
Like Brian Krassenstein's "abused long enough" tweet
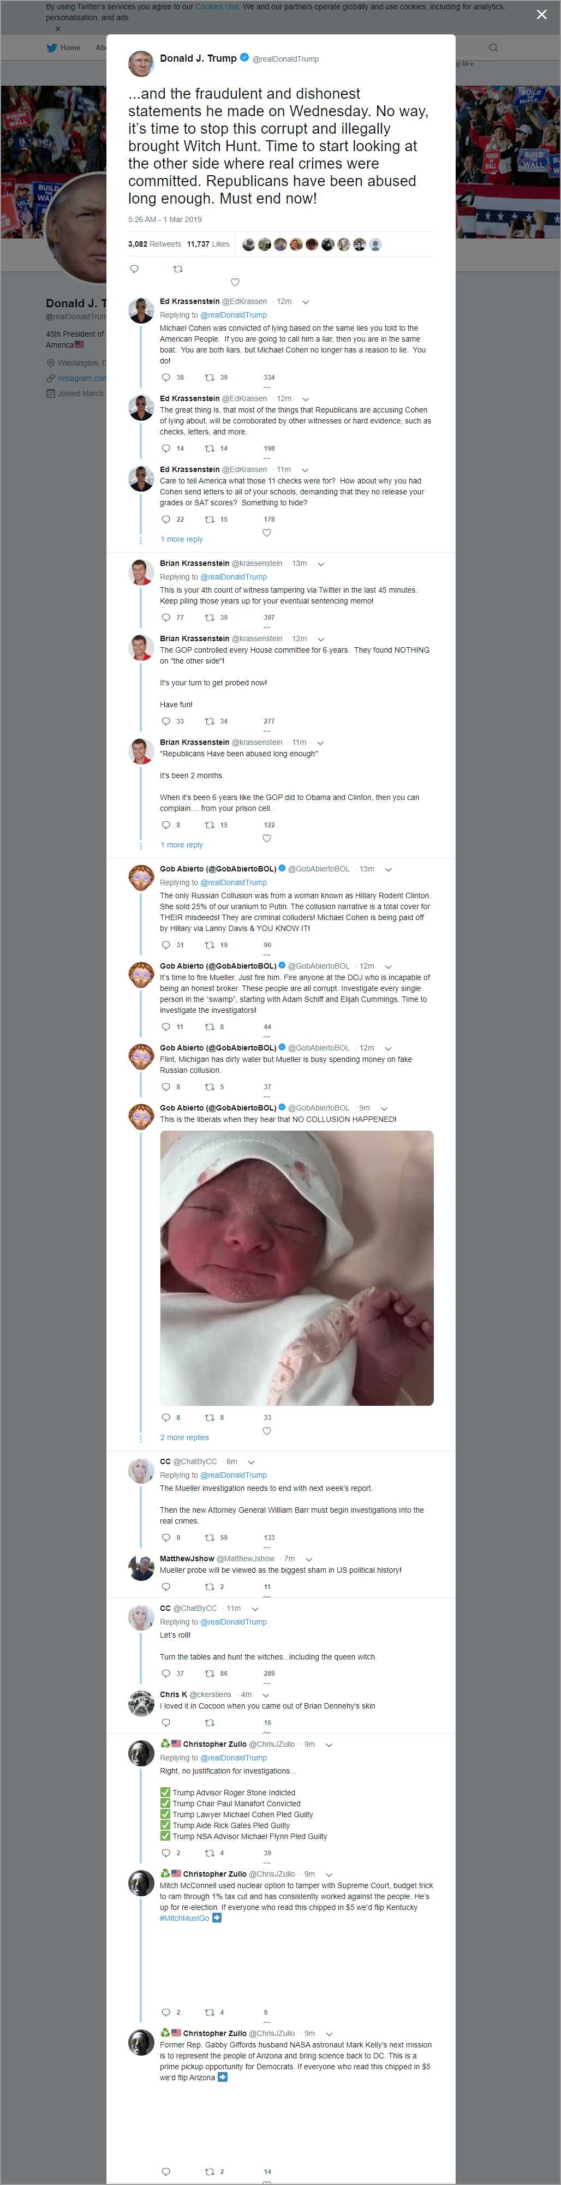click(266, 838)
